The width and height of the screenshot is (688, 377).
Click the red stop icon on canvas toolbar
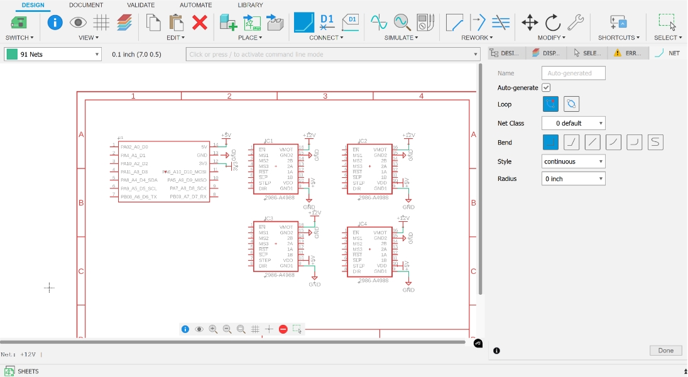coord(283,329)
